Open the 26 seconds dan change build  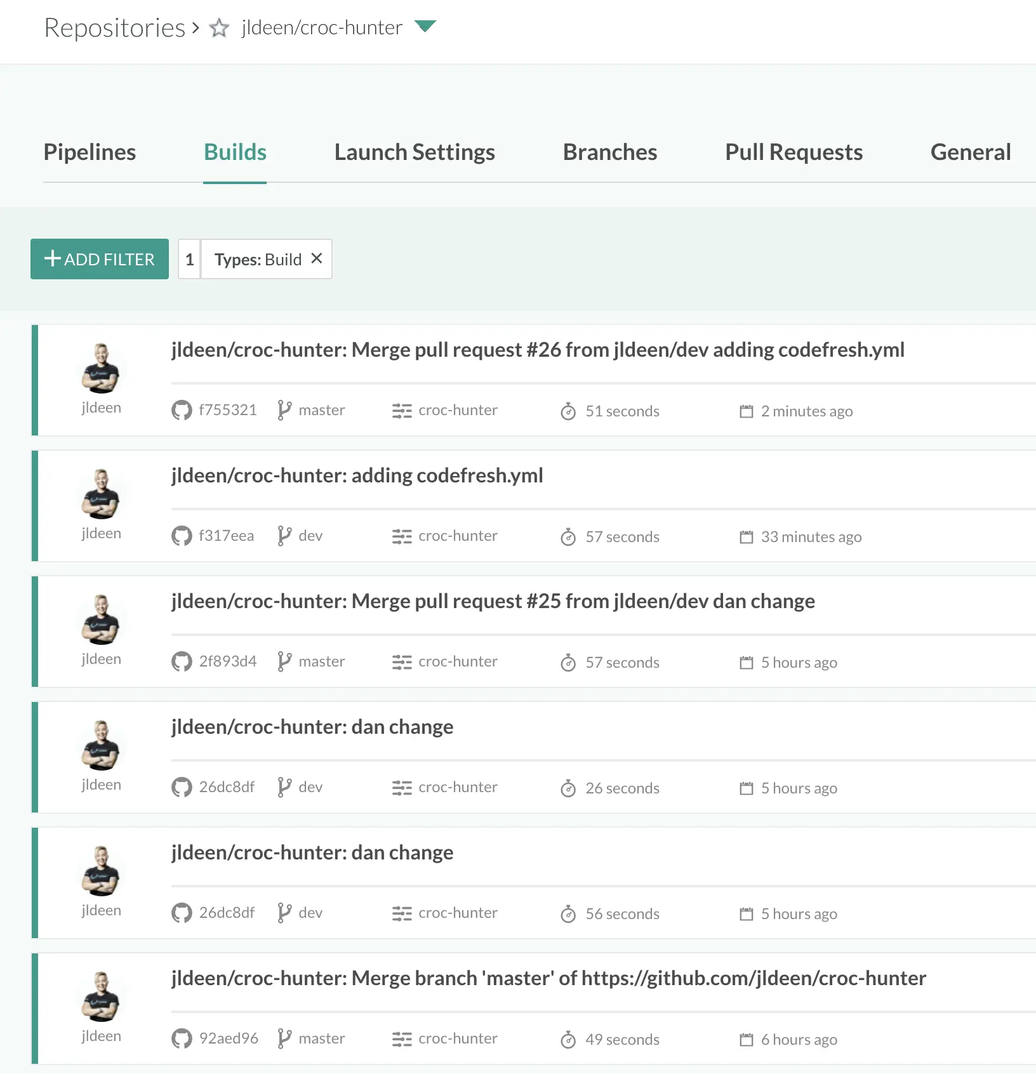(x=312, y=727)
